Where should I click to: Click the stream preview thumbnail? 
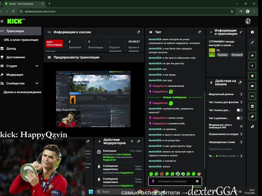point(93,99)
